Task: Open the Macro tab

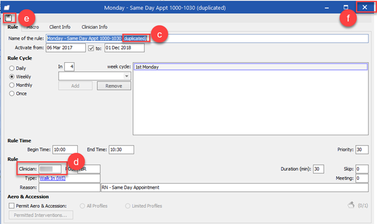Action: [33, 27]
